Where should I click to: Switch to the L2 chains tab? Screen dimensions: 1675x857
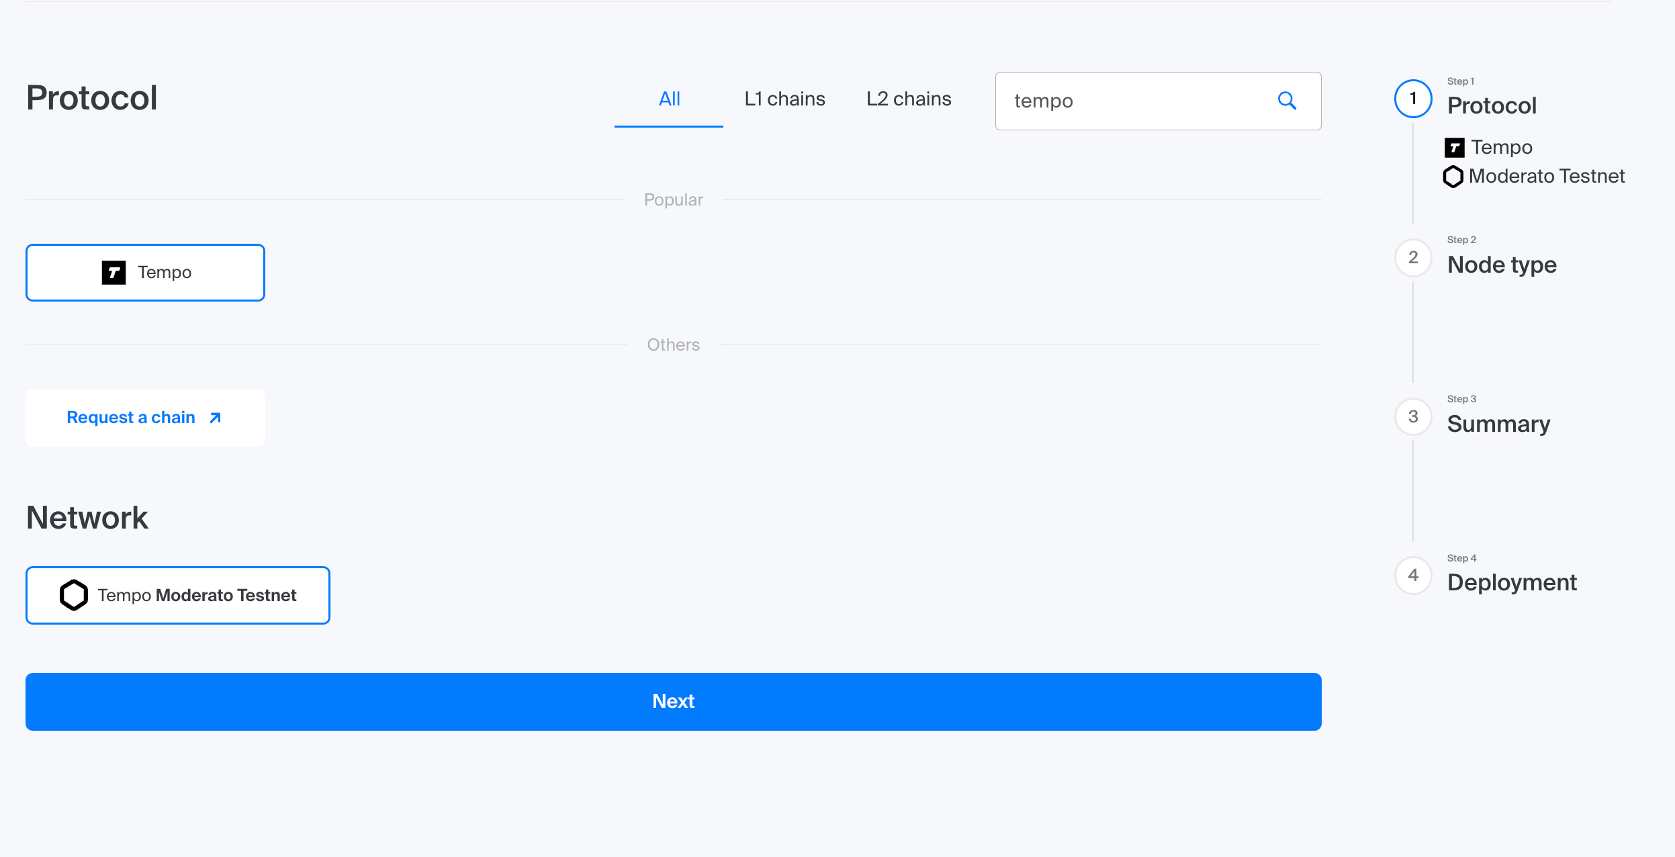[x=908, y=99]
